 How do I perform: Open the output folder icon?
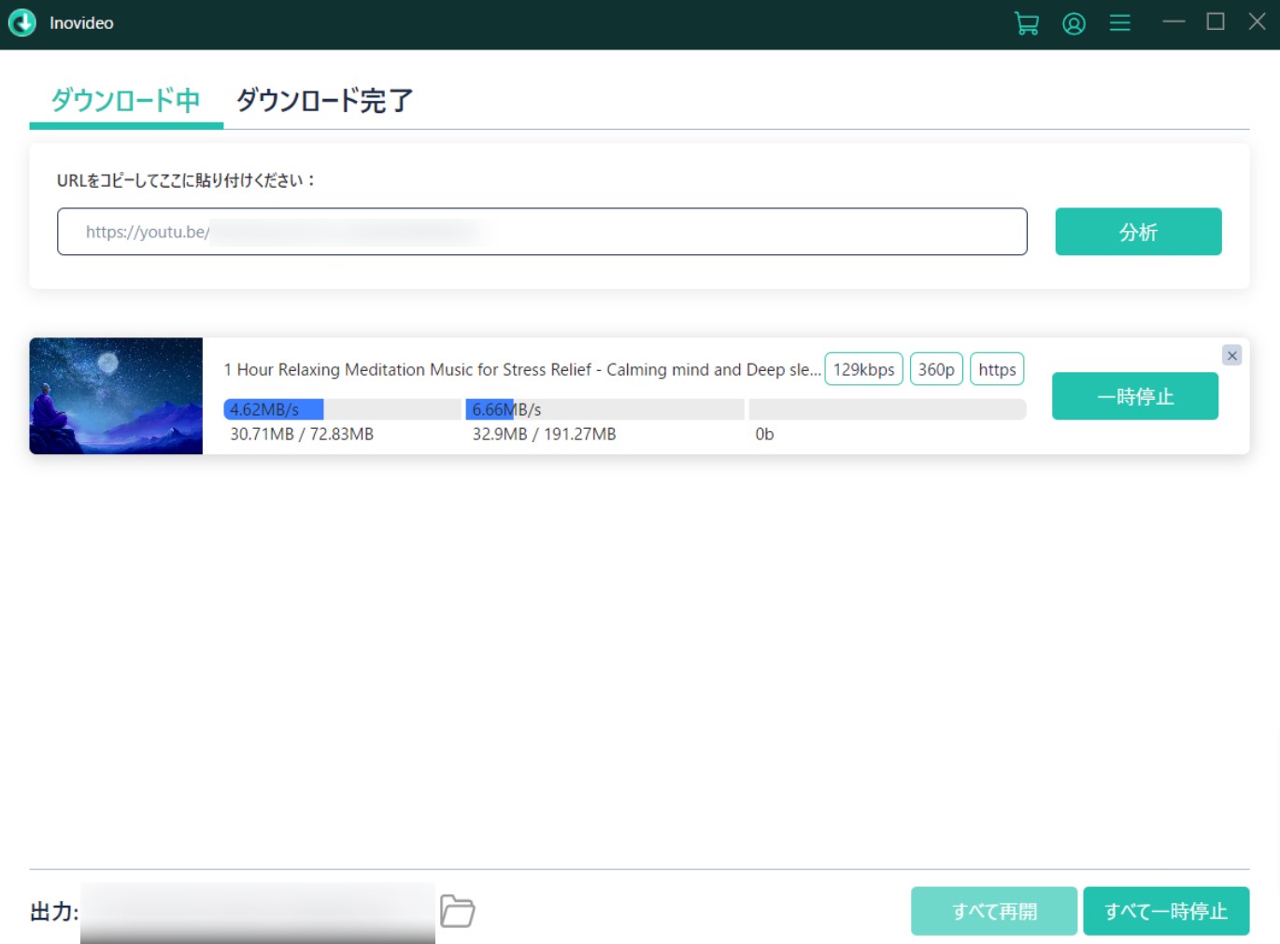457,911
